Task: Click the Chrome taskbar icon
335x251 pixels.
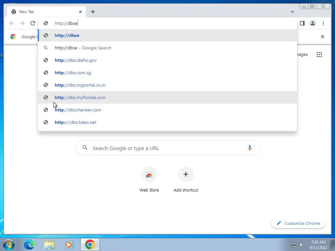Action: tap(90, 244)
